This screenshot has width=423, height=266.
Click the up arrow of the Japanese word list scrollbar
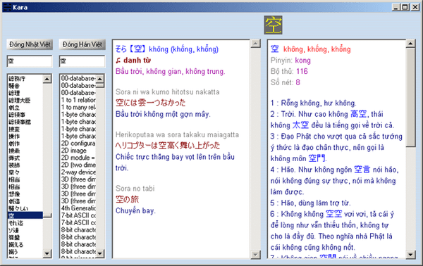tap(47, 79)
